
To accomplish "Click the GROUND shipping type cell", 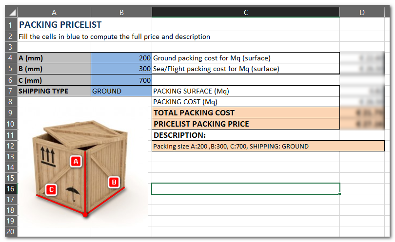I will [121, 91].
